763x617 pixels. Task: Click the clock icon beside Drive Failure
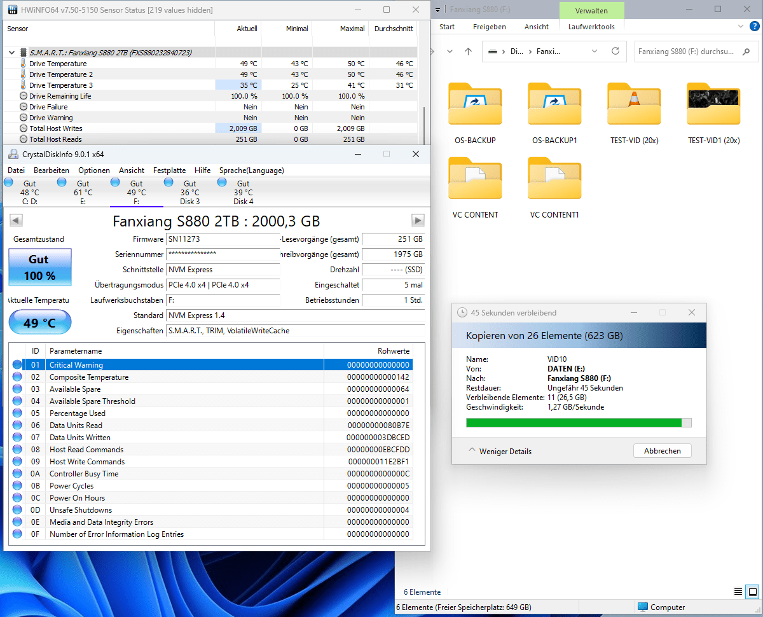tap(24, 107)
